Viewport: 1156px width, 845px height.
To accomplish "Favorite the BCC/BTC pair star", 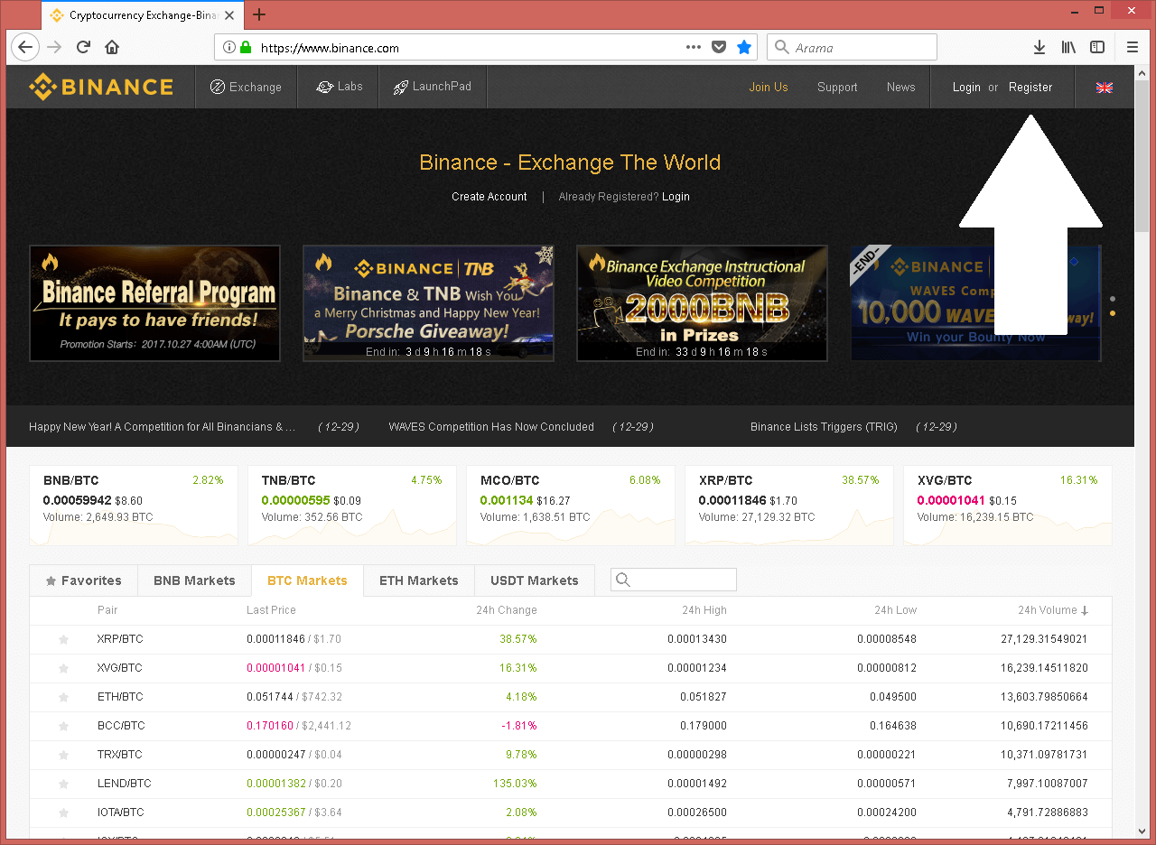I will pos(63,726).
